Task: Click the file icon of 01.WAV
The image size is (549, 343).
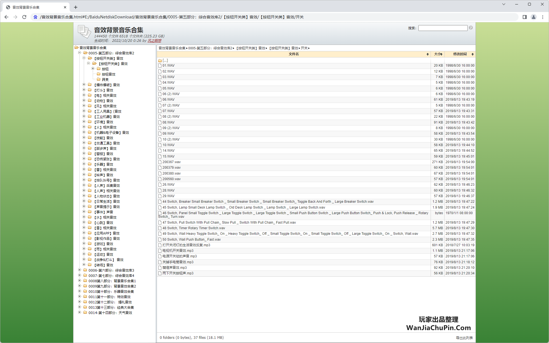Action: click(160, 66)
